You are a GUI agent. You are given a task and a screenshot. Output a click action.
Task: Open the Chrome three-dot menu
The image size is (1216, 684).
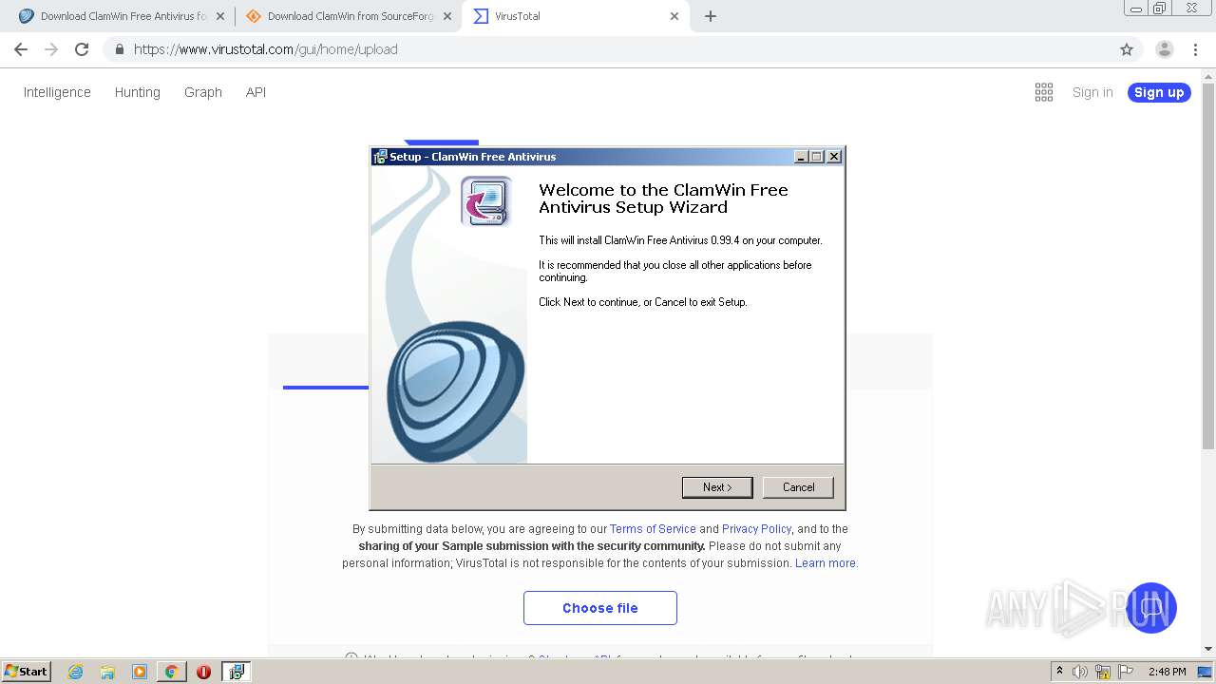[x=1196, y=49]
